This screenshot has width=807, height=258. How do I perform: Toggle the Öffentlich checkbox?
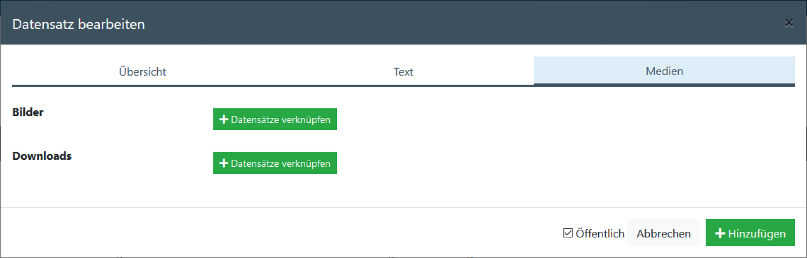pos(568,233)
